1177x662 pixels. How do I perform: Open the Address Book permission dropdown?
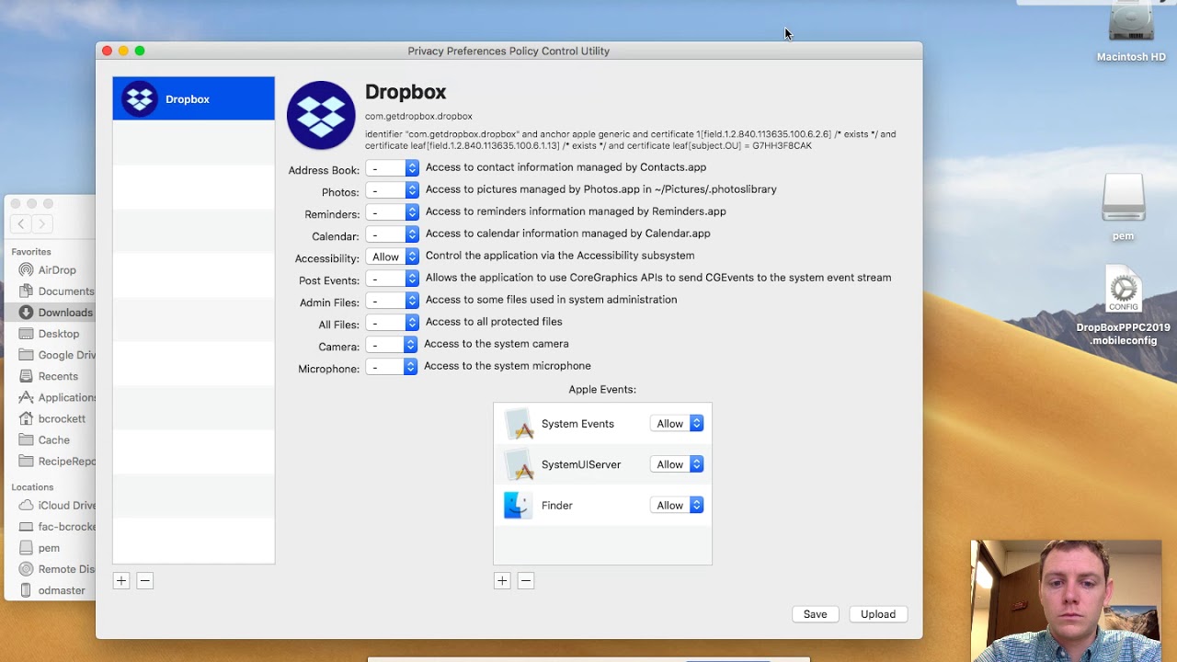point(392,168)
